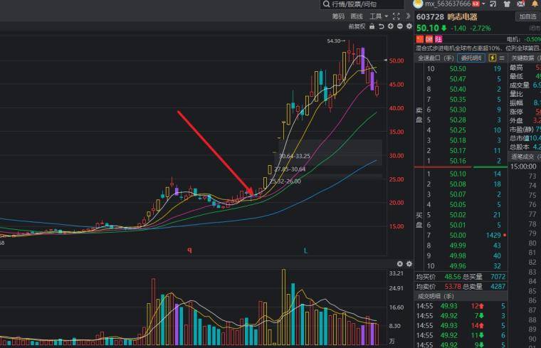Click the blue L marker on timeline
Screen dimensions: 541x348
(305, 251)
